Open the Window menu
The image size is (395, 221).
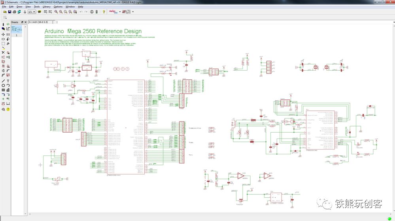pos(70,7)
